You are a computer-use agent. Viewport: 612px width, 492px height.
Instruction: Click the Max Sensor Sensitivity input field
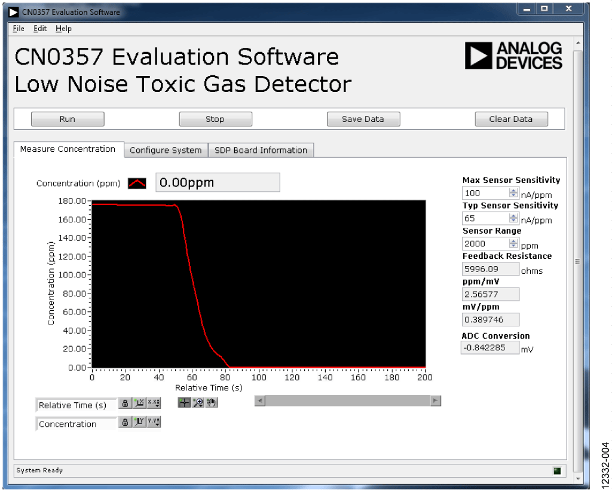(485, 193)
